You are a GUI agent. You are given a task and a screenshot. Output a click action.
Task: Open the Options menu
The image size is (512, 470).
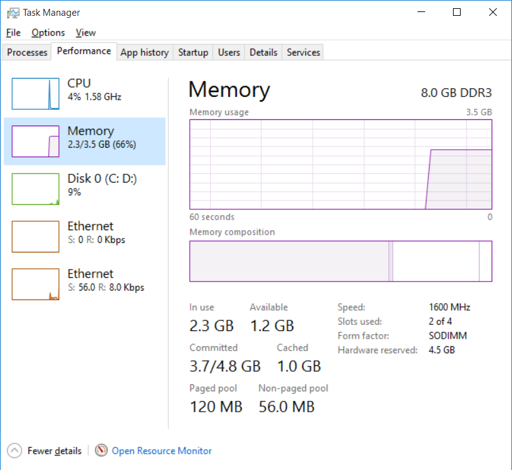click(x=48, y=32)
